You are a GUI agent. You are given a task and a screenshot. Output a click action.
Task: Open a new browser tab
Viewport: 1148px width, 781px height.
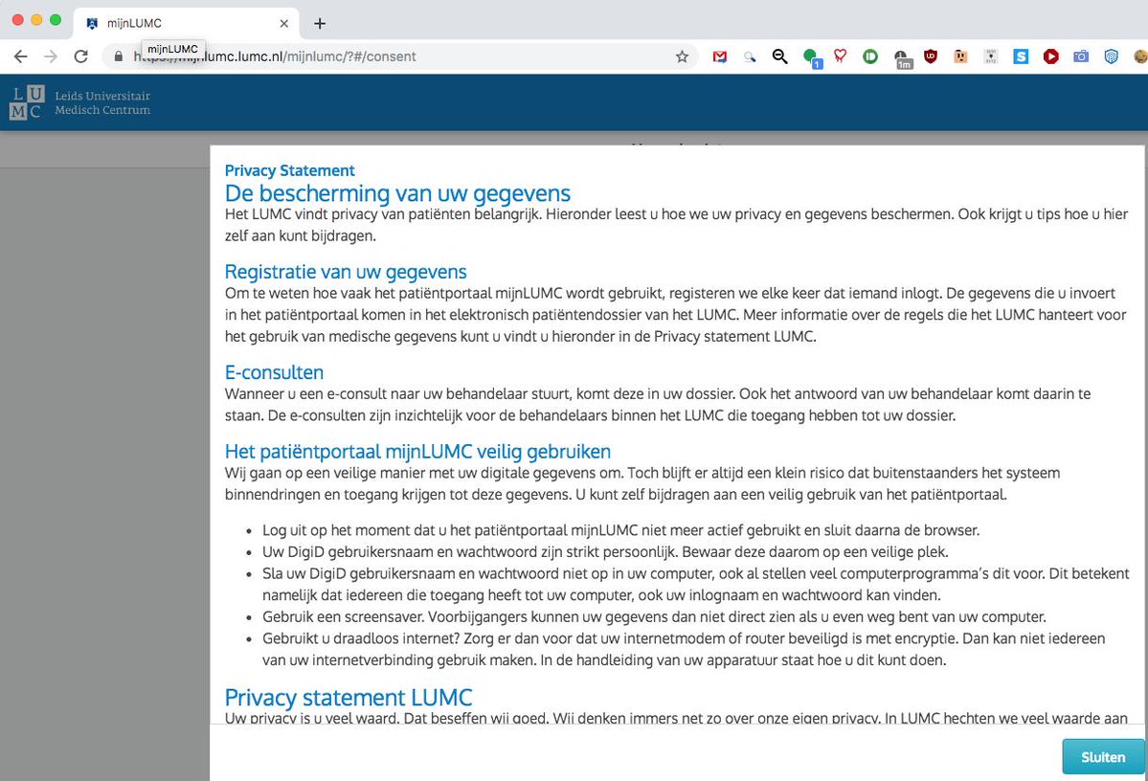coord(320,23)
